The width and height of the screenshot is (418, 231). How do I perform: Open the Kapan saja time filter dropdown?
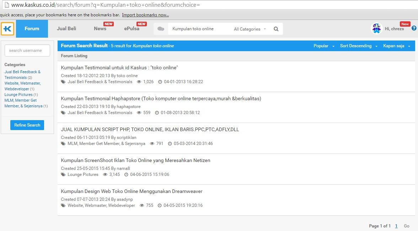(397, 46)
